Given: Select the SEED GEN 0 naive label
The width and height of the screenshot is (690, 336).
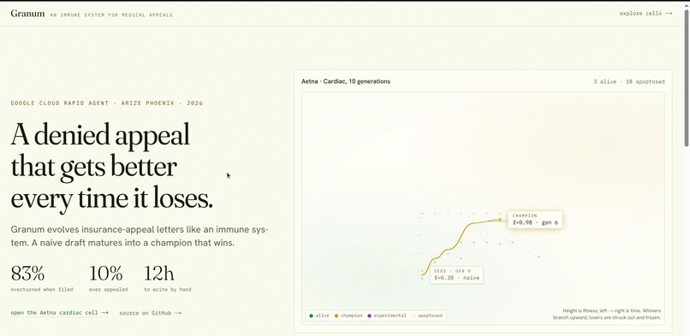Looking at the screenshot, I should (x=456, y=275).
